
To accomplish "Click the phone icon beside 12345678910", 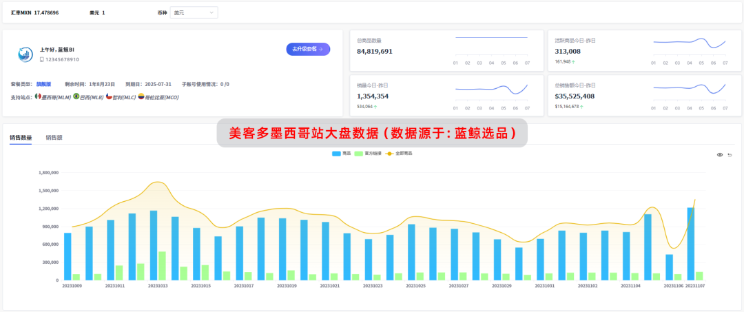I will tap(42, 59).
